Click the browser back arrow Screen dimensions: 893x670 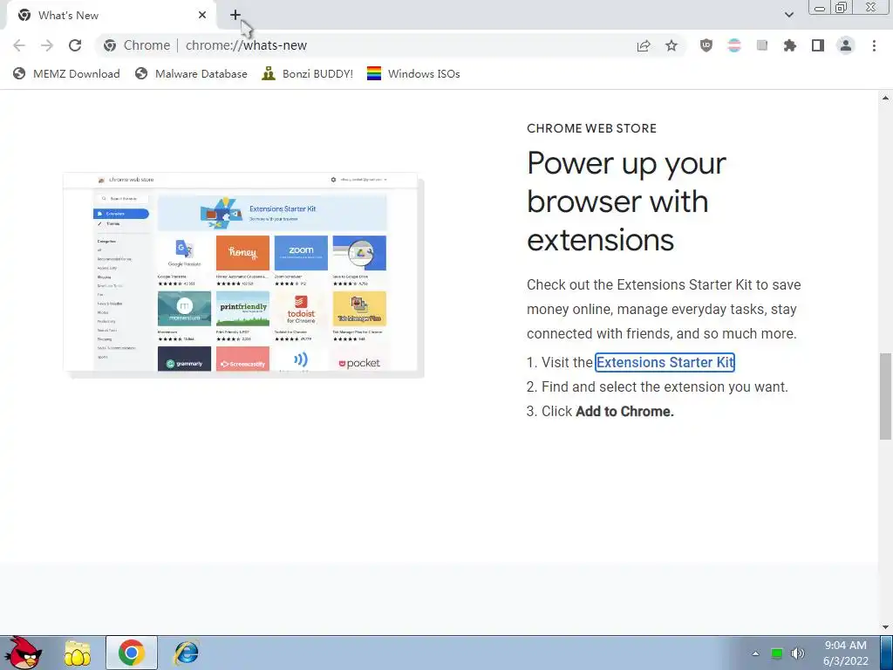[19, 45]
